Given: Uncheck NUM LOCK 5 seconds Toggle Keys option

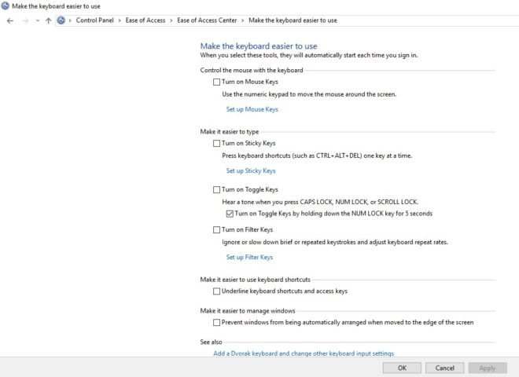Looking at the screenshot, I should [230, 214].
